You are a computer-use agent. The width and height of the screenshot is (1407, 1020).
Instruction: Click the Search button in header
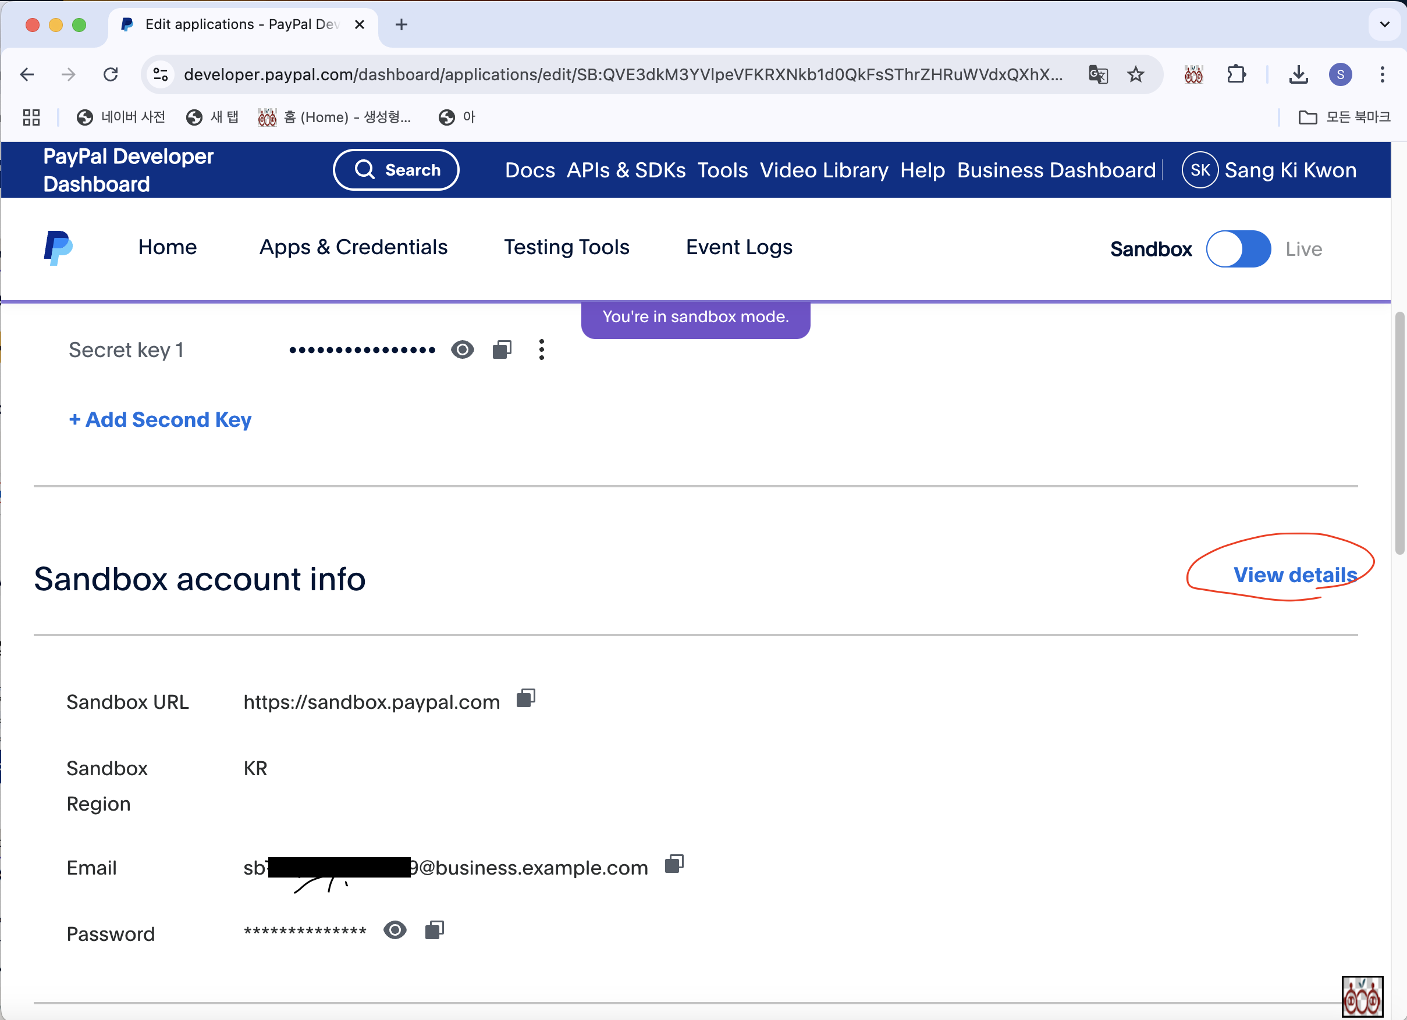(396, 170)
